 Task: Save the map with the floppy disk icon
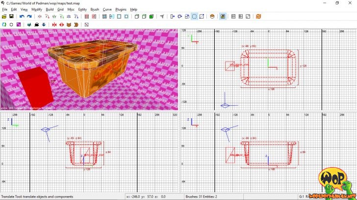[11, 17]
